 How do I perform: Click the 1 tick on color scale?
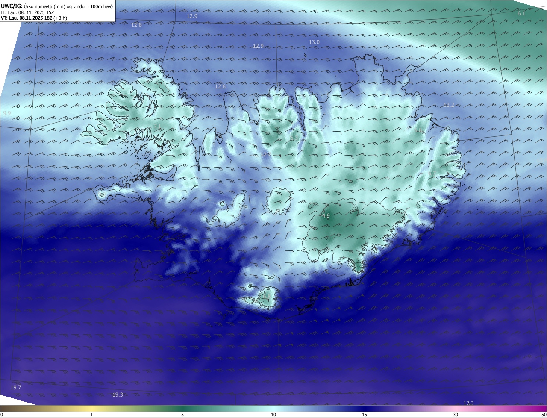[x=91, y=415]
